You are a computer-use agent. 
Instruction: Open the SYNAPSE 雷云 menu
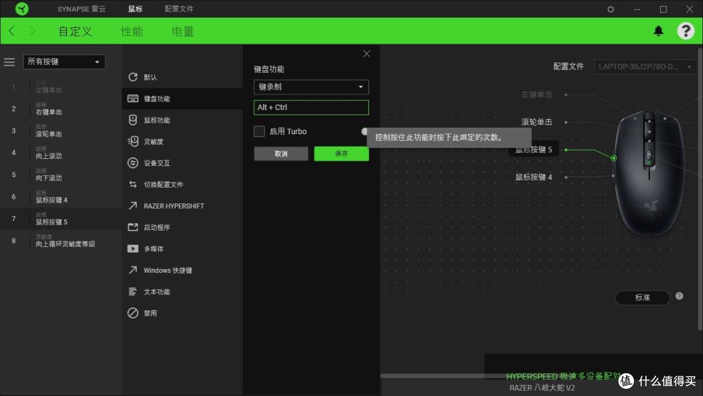81,9
